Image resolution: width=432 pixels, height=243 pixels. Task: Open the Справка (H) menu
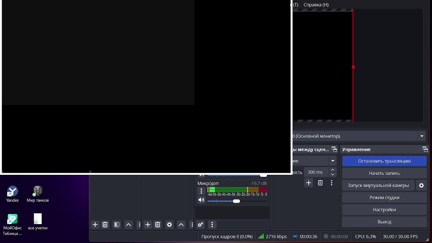[316, 5]
